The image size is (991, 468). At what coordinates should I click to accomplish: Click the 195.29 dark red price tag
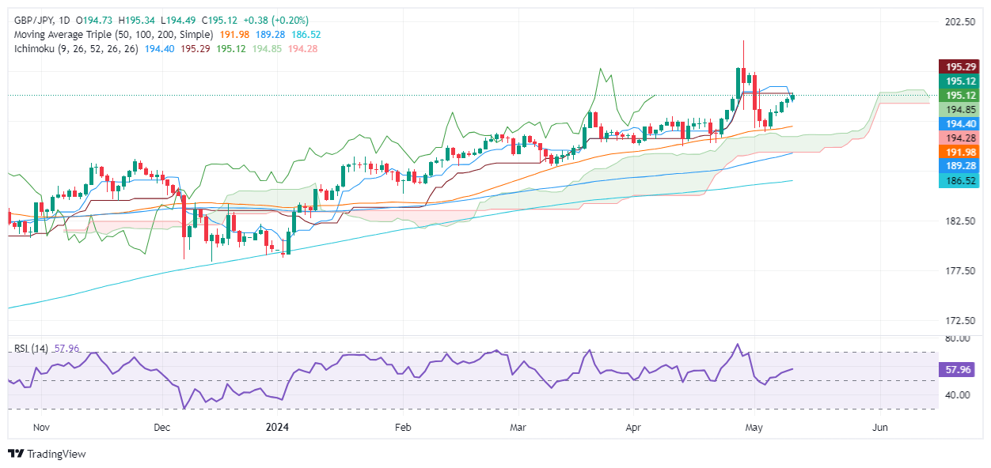(961, 67)
